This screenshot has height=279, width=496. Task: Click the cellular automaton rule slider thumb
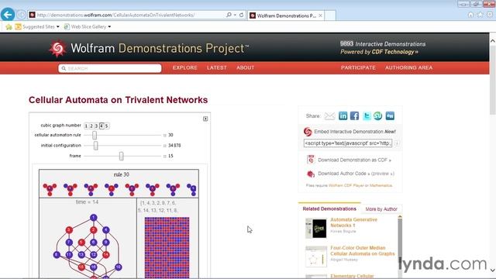pos(95,135)
